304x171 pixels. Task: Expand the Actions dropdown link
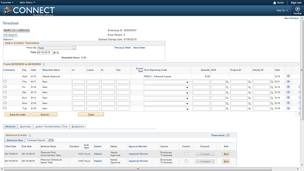pyautogui.click(x=8, y=39)
